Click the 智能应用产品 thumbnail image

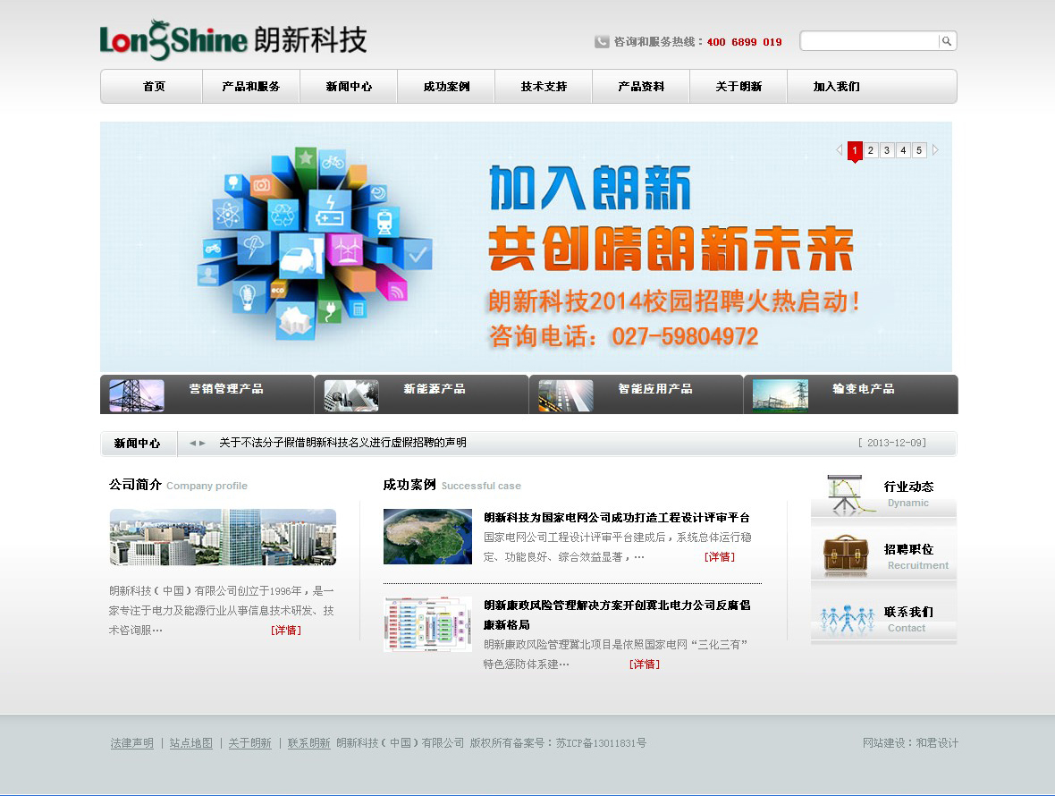[x=566, y=395]
